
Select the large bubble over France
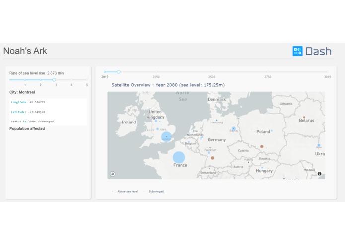pyautogui.click(x=179, y=157)
